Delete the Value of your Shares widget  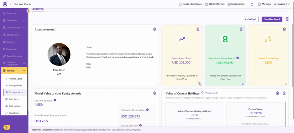[198, 29]
